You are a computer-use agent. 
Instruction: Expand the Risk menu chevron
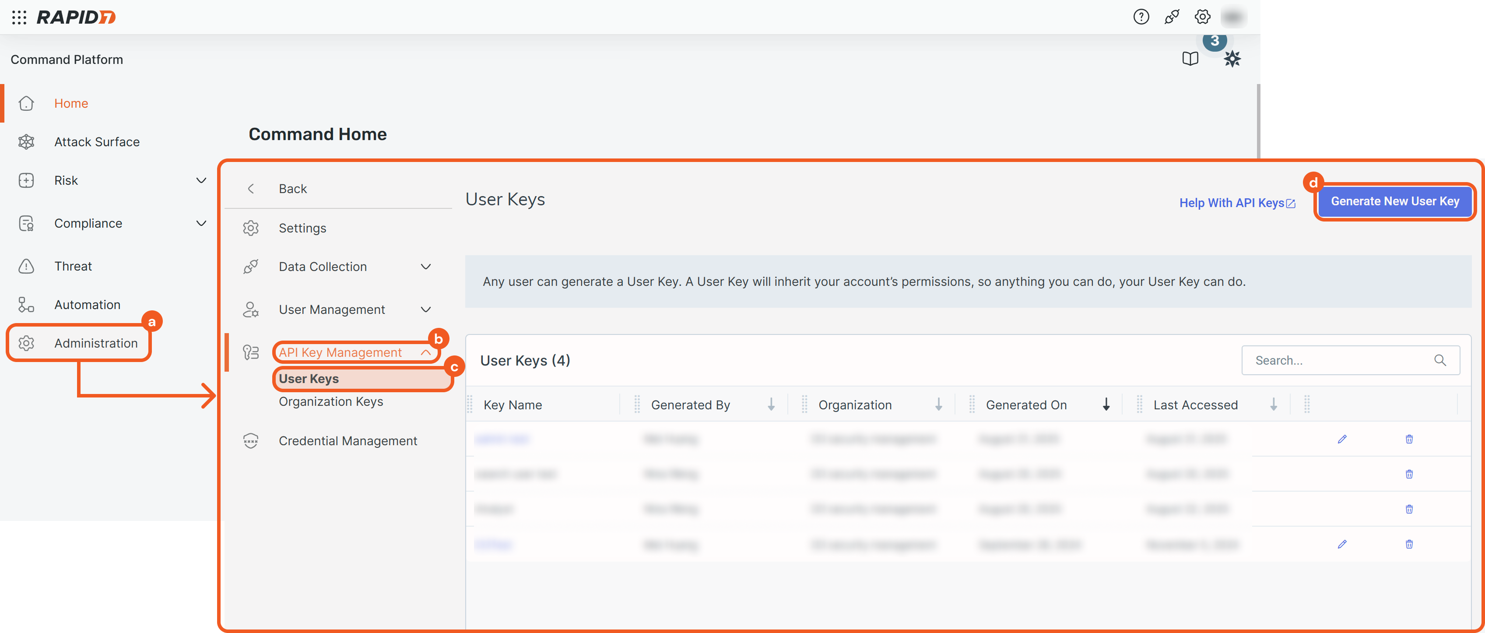[201, 180]
